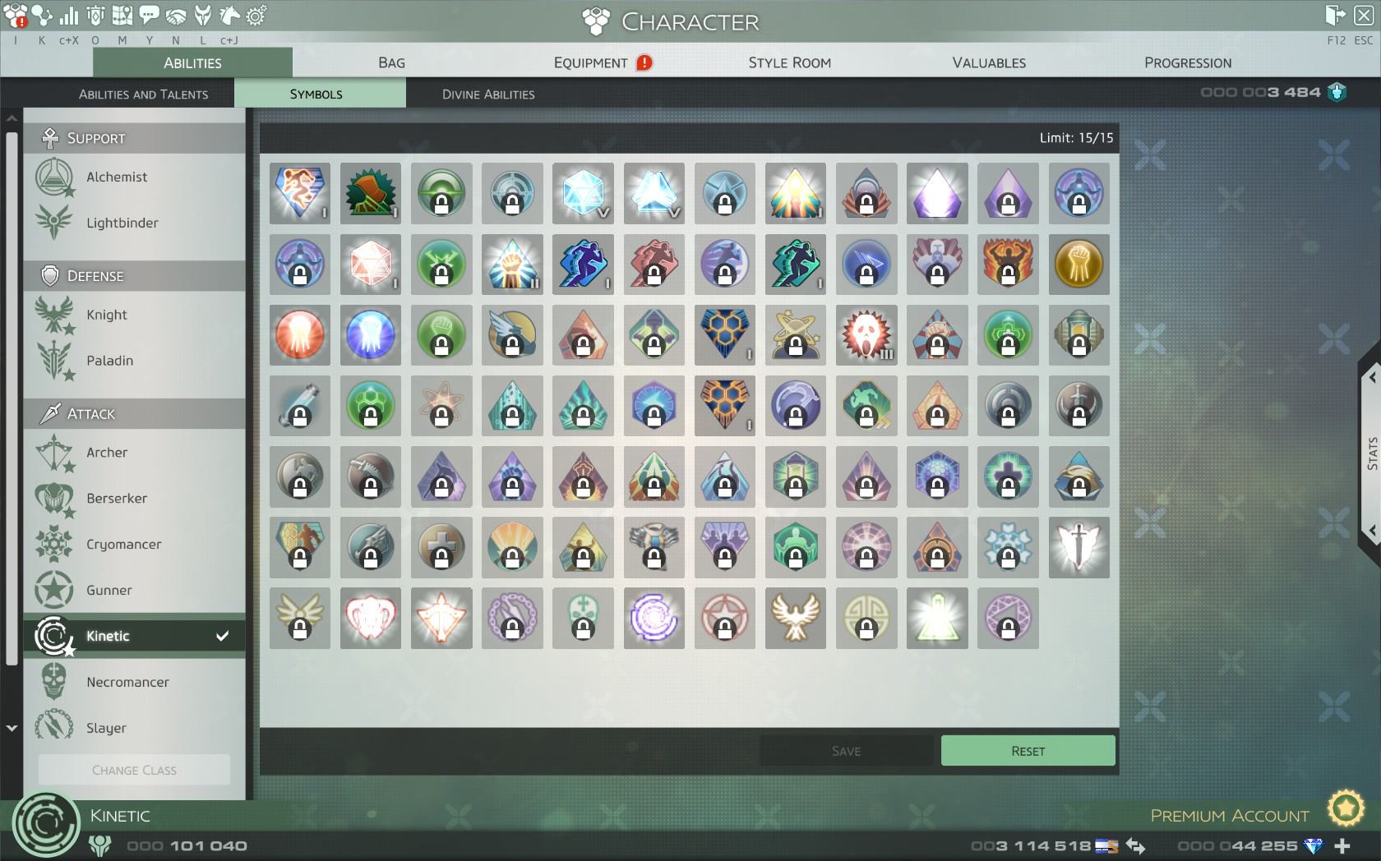The height and width of the screenshot is (861, 1381).
Task: Select the Alchemist class icon
Action: point(54,177)
